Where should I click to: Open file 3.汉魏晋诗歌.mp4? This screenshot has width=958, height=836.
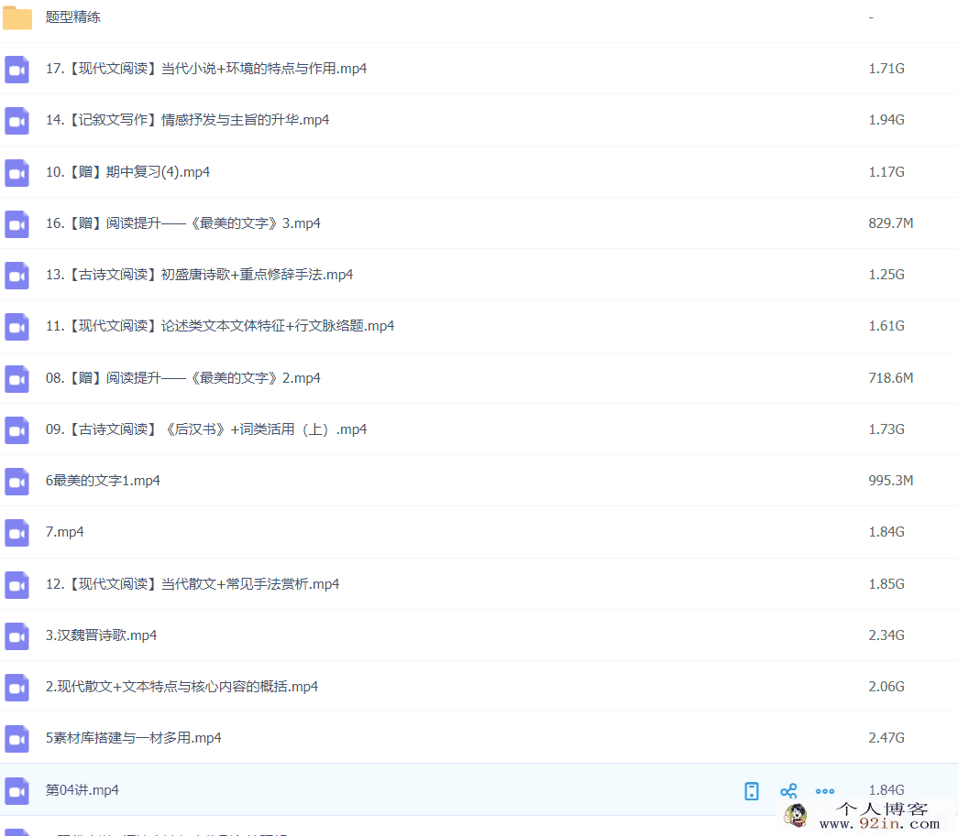[102, 635]
